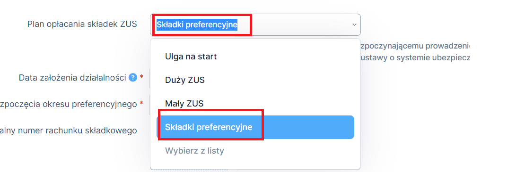
Task: Click the numer rachunku składkowego label
Action: pyautogui.click(x=68, y=131)
